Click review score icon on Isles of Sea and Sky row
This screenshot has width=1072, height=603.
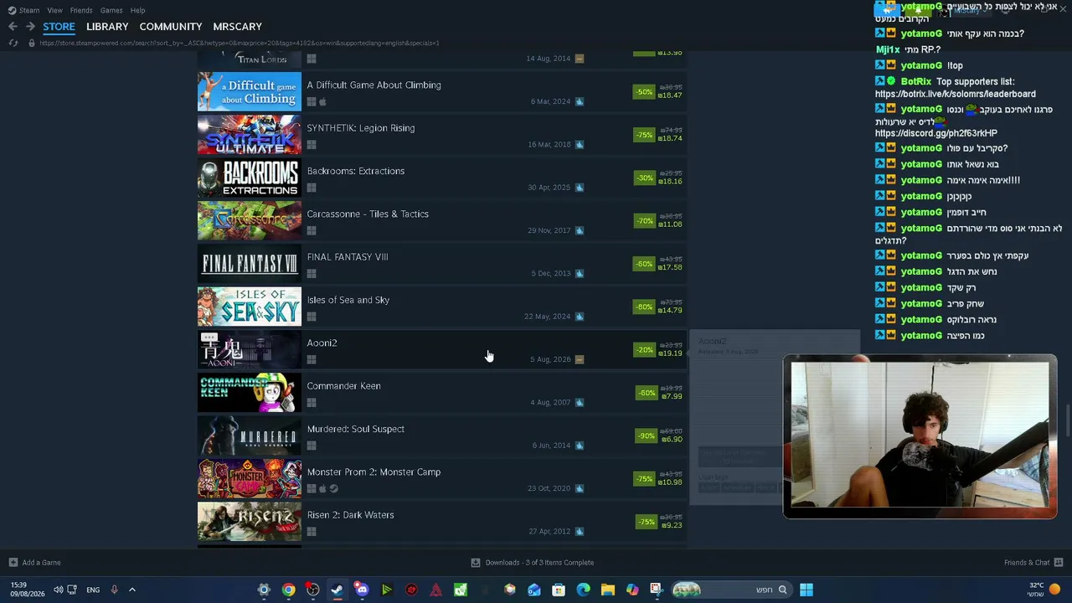(579, 317)
